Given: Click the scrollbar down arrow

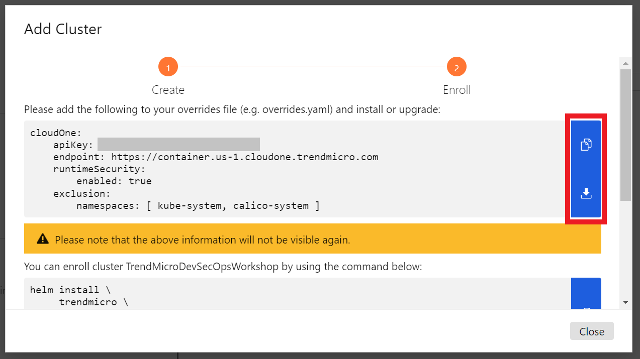Looking at the screenshot, I should pos(625,302).
